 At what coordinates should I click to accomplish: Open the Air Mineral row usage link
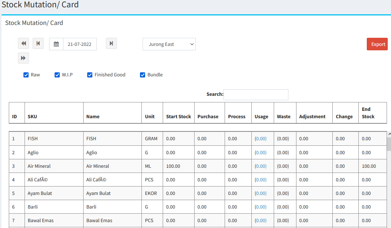pyautogui.click(x=261, y=166)
